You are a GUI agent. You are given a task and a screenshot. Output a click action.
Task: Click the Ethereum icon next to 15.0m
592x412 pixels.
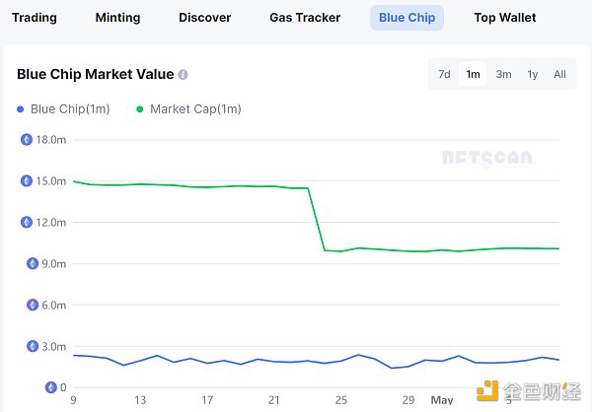pyautogui.click(x=27, y=181)
